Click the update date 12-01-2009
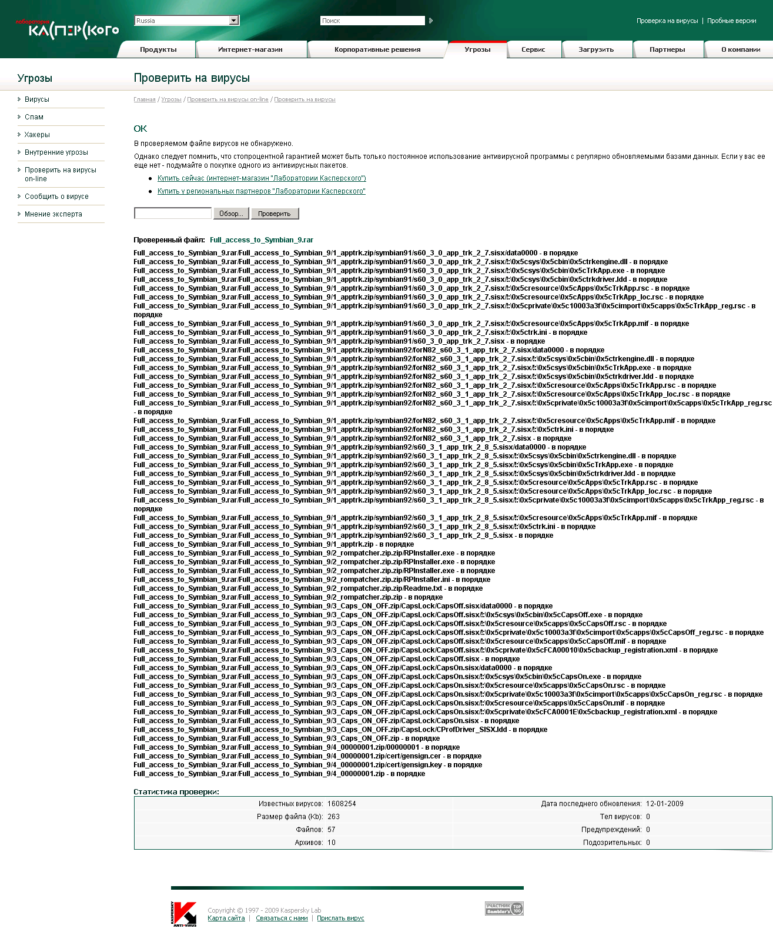Viewport: 773px width, 945px height. click(x=665, y=804)
